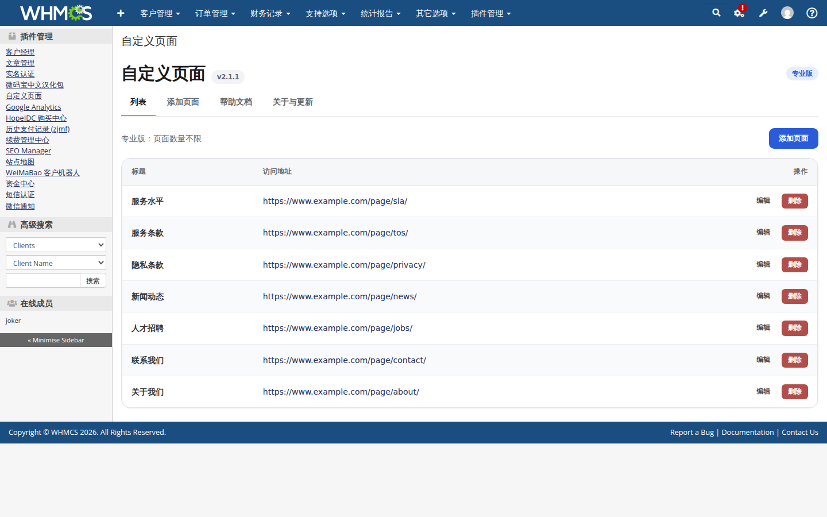Screen dimensions: 827x517
Task: Click Report a Bug footer link
Action: tap(692, 433)
